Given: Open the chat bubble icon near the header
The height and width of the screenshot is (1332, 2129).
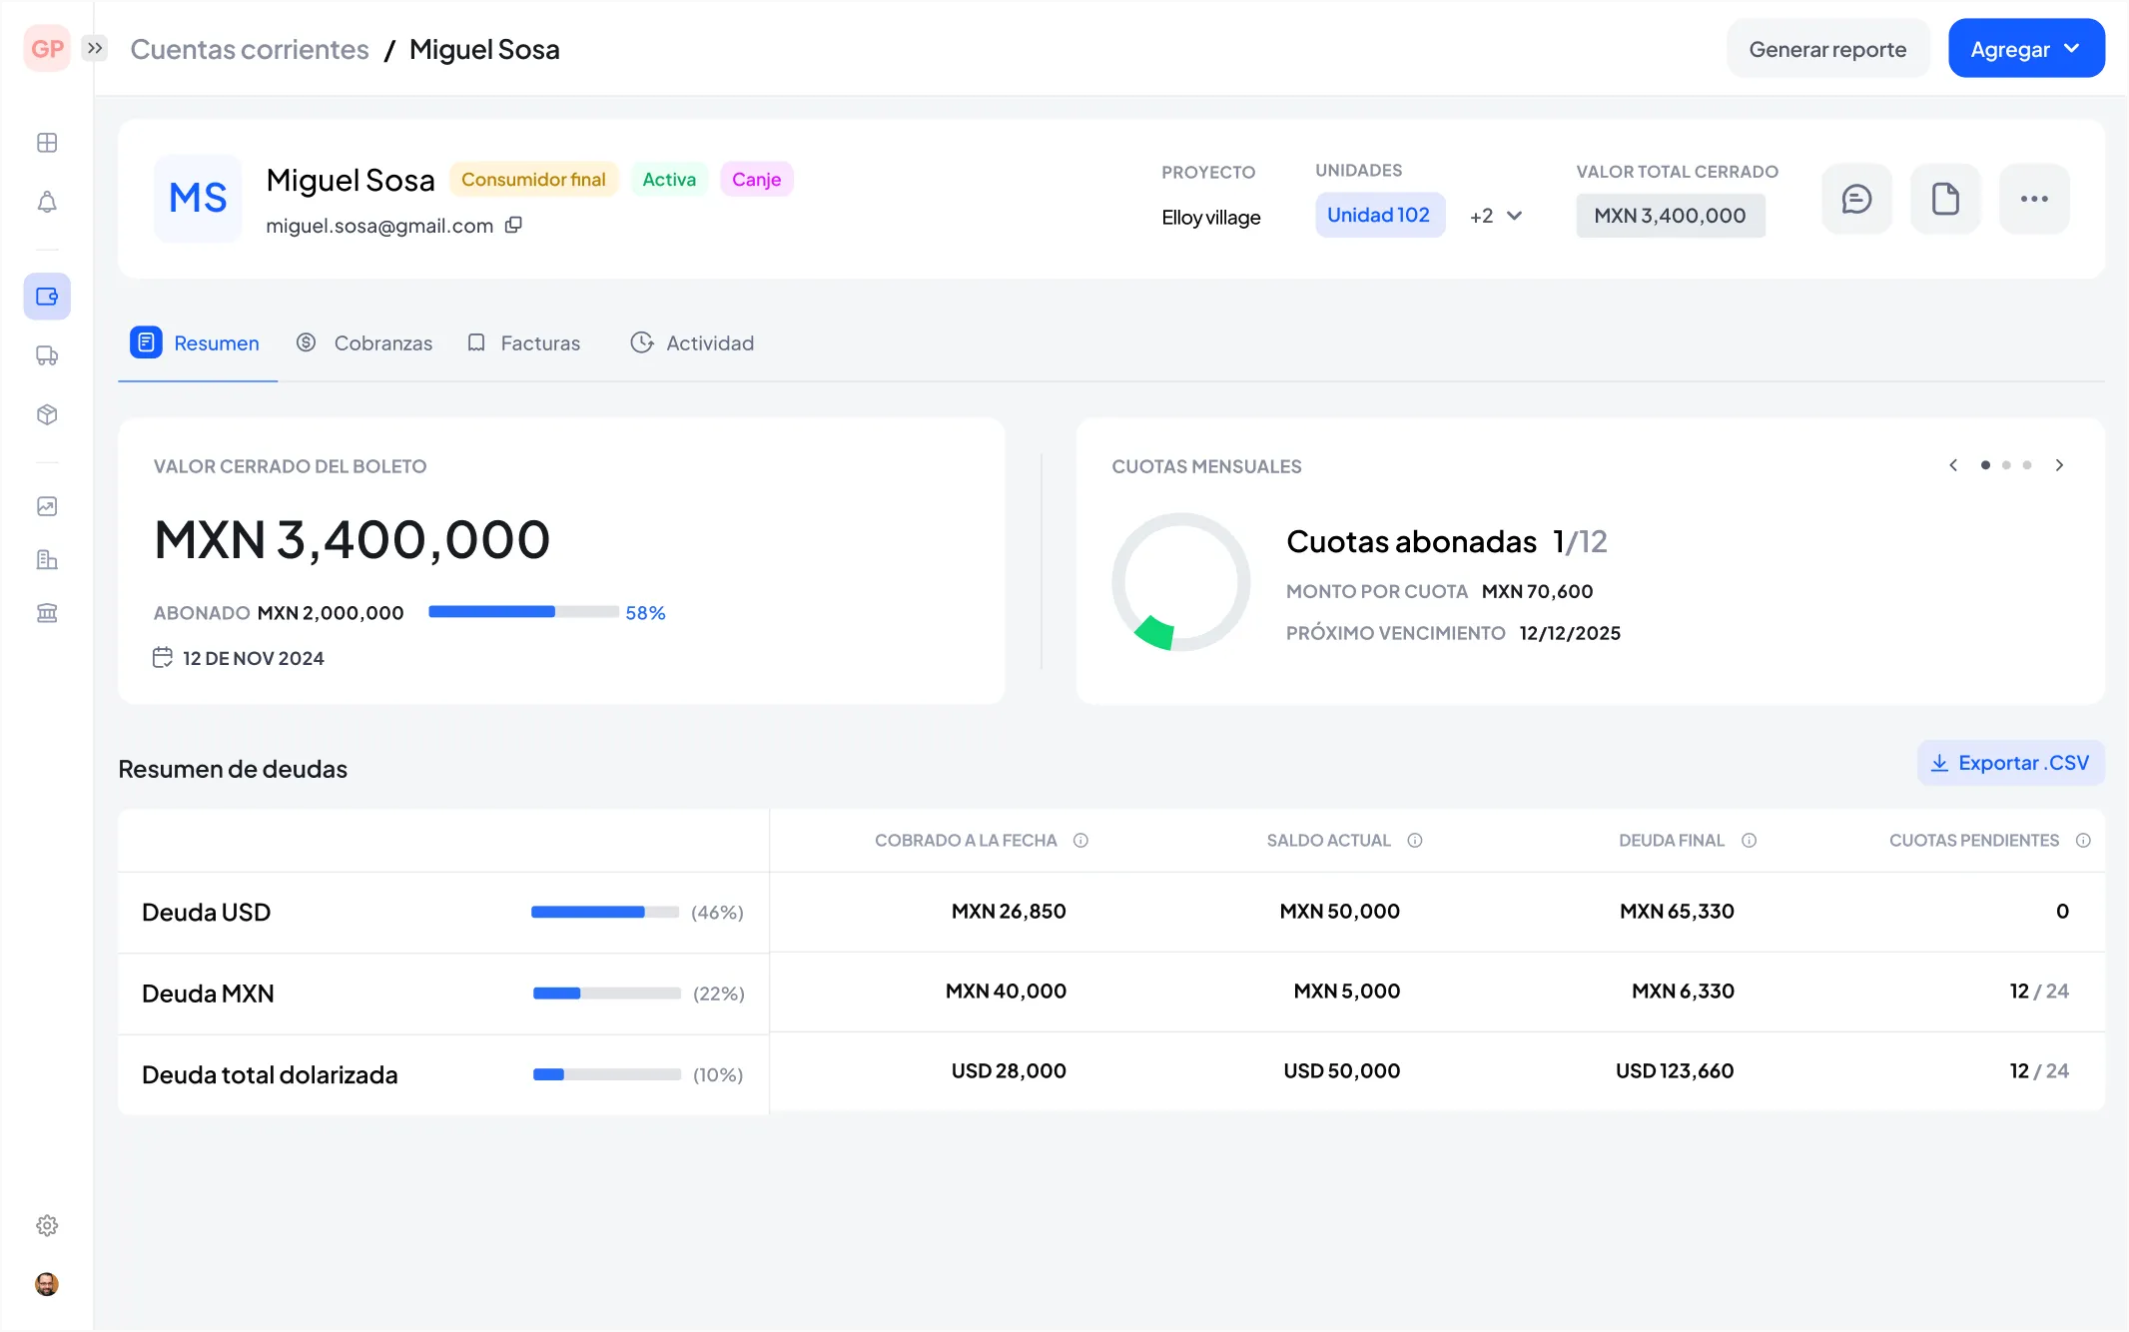Looking at the screenshot, I should 1856,199.
